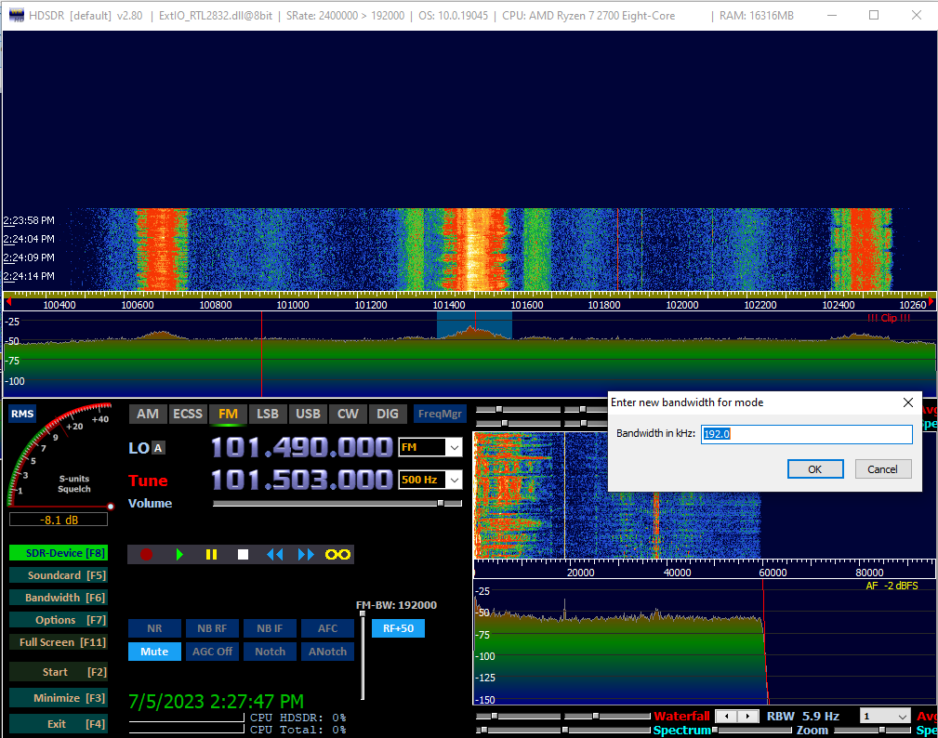Stop playback with the white square icon
This screenshot has height=738, width=938.
pyautogui.click(x=243, y=554)
